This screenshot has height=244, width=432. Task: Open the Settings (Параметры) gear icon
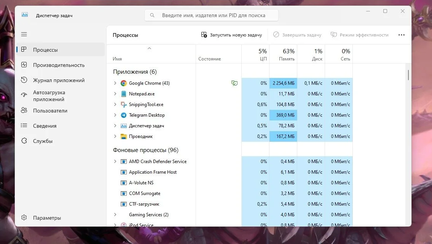[x=24, y=218]
